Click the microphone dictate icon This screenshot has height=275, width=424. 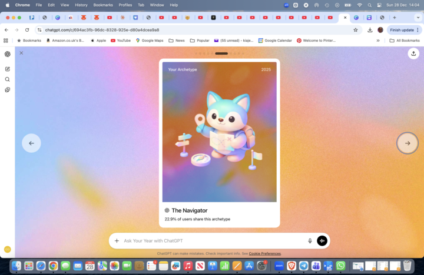pyautogui.click(x=310, y=241)
